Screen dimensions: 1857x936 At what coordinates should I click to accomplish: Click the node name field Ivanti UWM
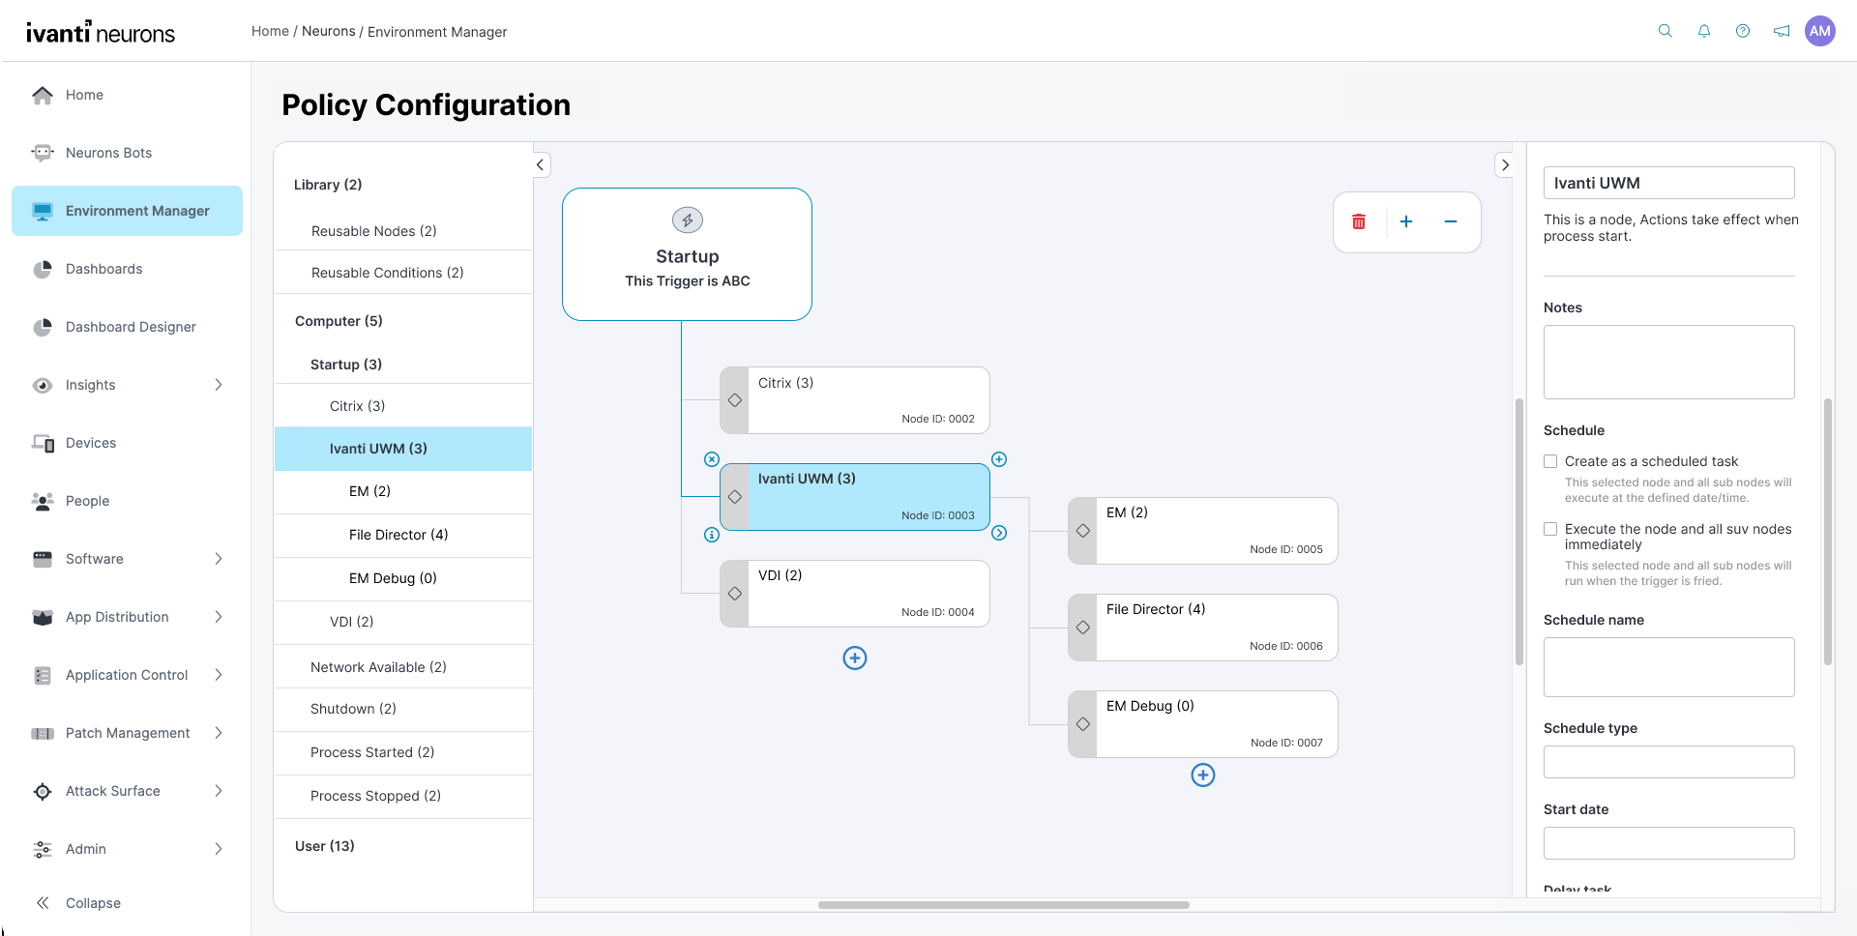1669,183
